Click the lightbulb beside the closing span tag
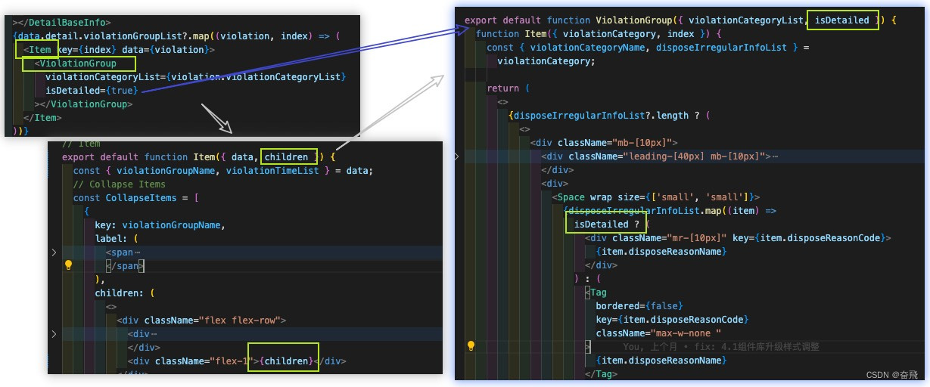The height and width of the screenshot is (387, 930). [x=68, y=265]
